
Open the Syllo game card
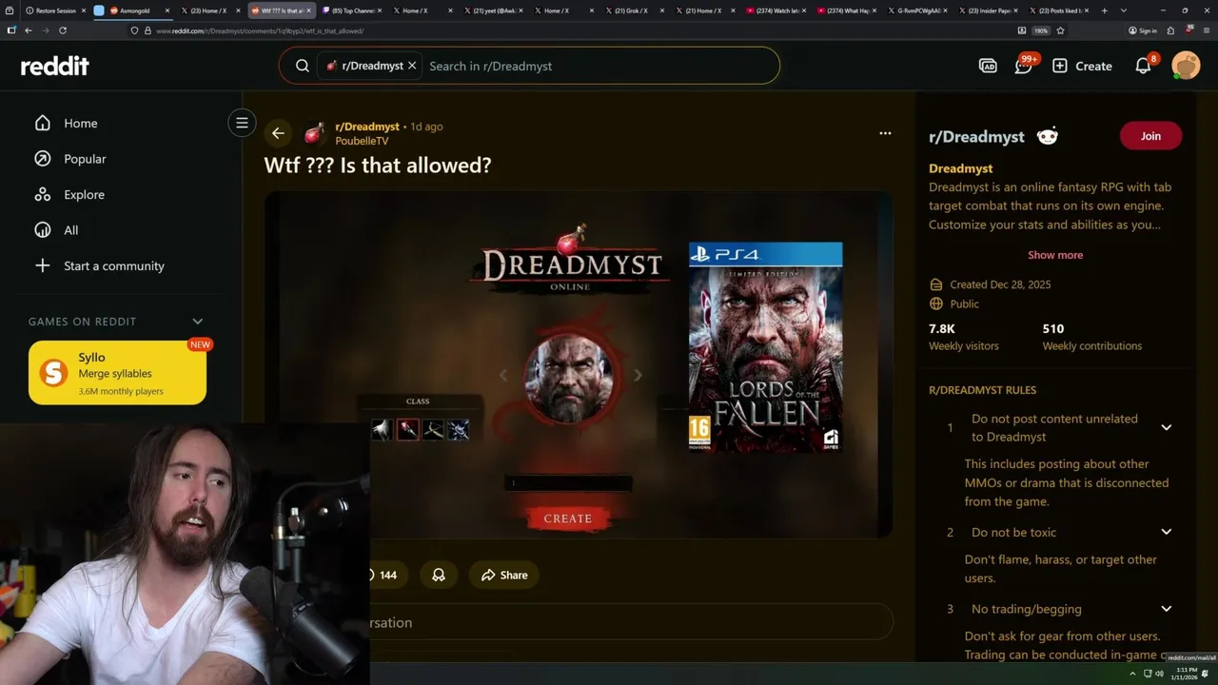(x=117, y=373)
